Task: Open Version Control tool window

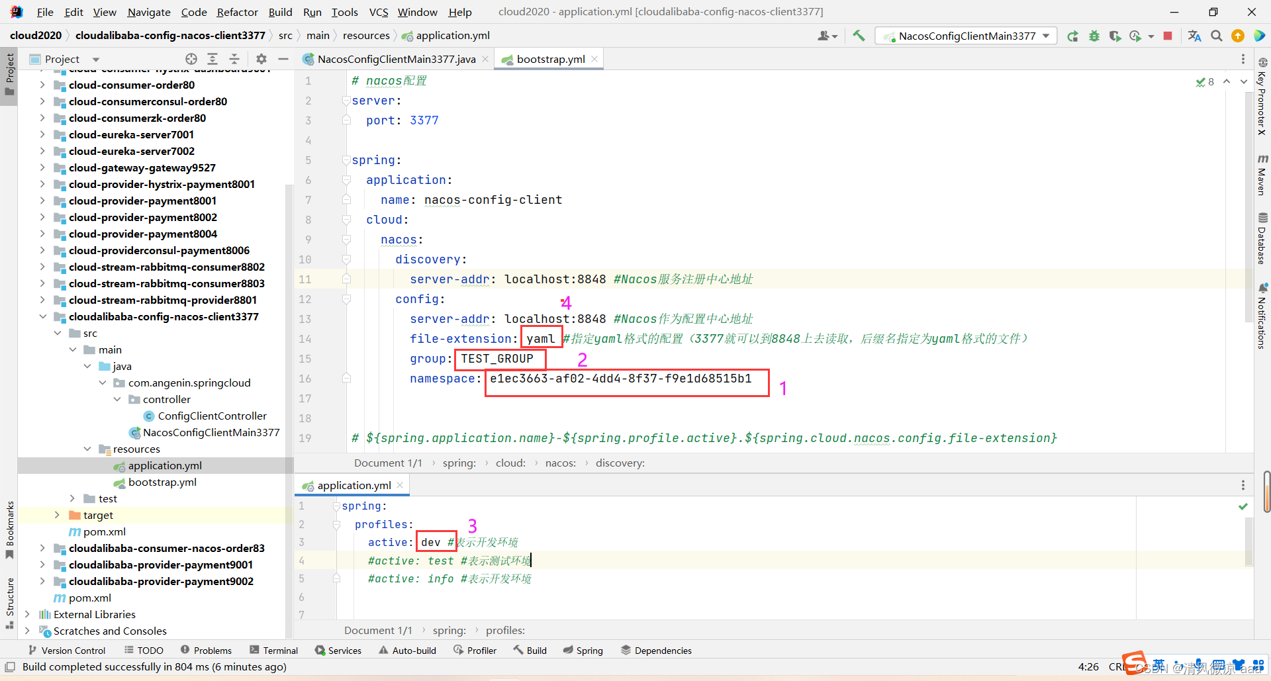Action: [67, 651]
